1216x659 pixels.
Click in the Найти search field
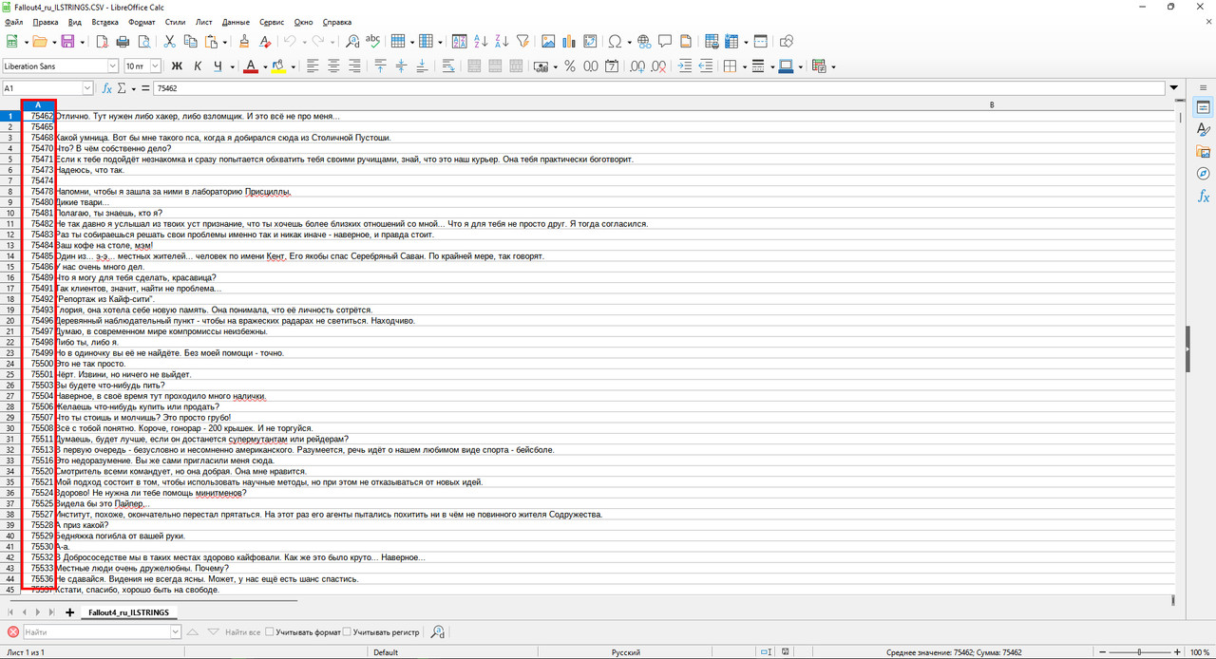96,631
